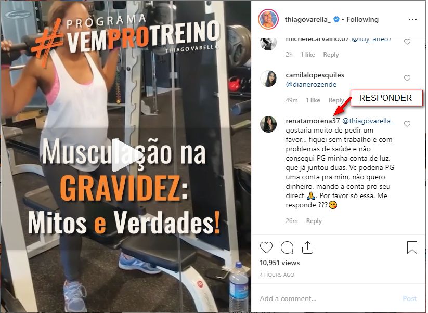Like renatamorena37's comment heart
428x313 pixels.
(407, 124)
